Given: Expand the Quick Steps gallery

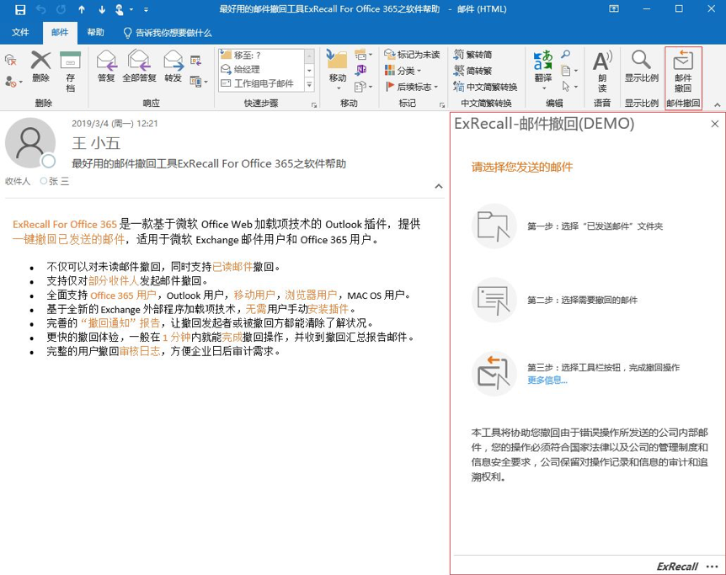Looking at the screenshot, I should coord(309,85).
